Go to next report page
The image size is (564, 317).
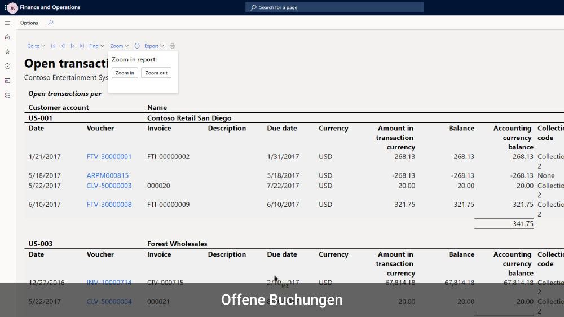[x=72, y=46]
